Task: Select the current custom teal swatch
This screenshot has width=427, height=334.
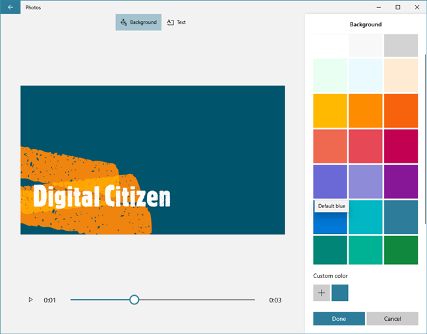Action: point(339,293)
